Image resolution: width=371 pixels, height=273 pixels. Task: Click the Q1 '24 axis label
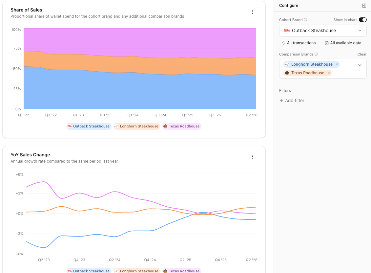click(133, 115)
